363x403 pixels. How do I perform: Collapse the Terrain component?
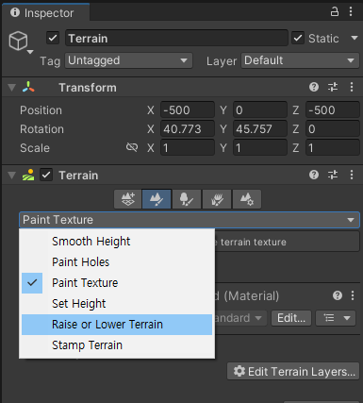coord(11,175)
